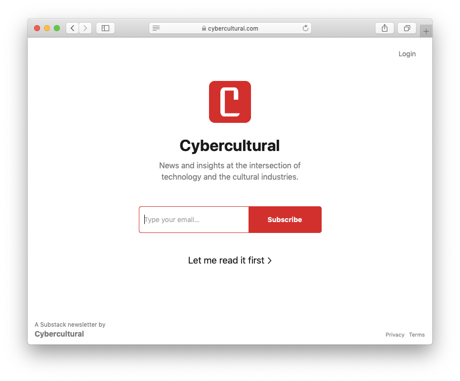
Task: Click the chevron after 'Let me read it first'
Action: coord(270,261)
